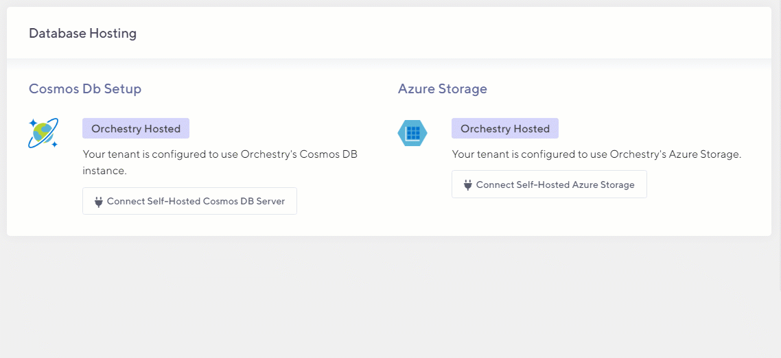Viewport: 781px width, 358px height.
Task: Click the grid symbol inside Azure Storage icon
Action: pos(412,133)
